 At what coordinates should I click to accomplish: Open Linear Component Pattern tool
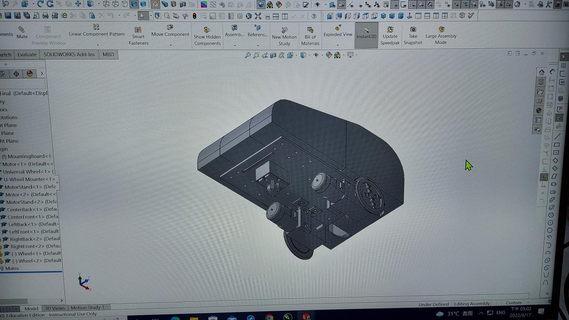click(96, 31)
